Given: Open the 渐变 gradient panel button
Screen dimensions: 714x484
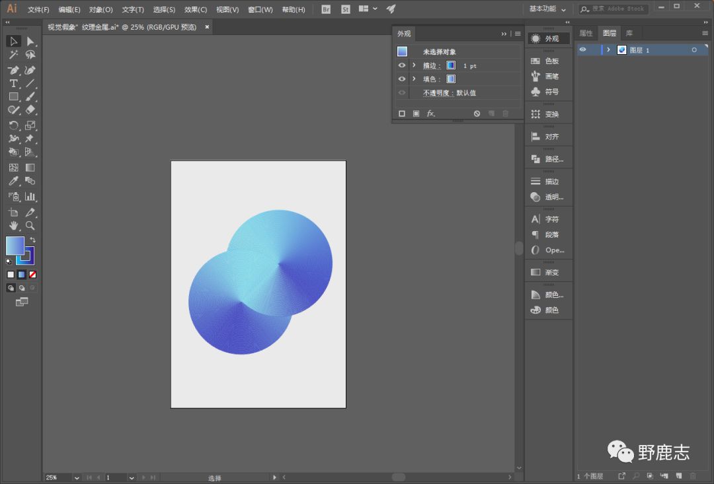Looking at the screenshot, I should [546, 272].
